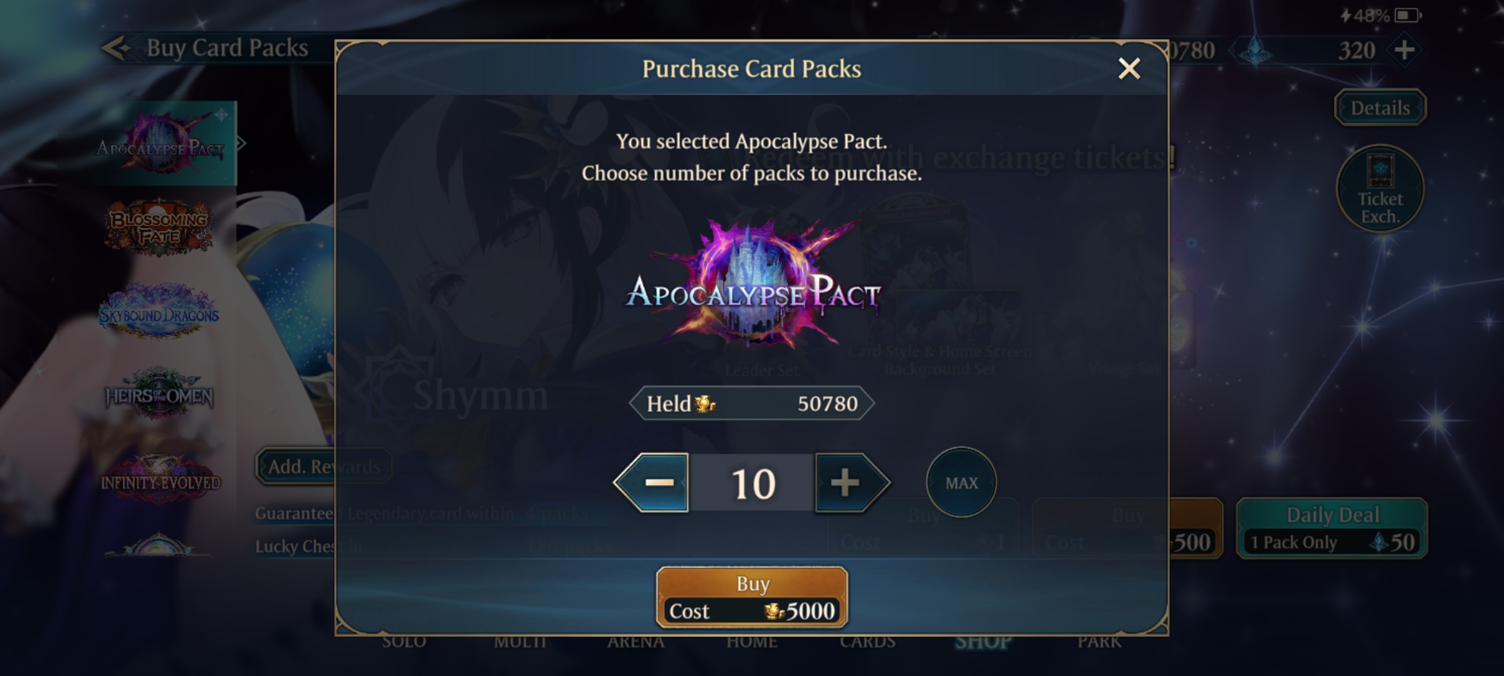Viewport: 1504px width, 676px height.
Task: Open the Details button
Action: click(x=1380, y=108)
